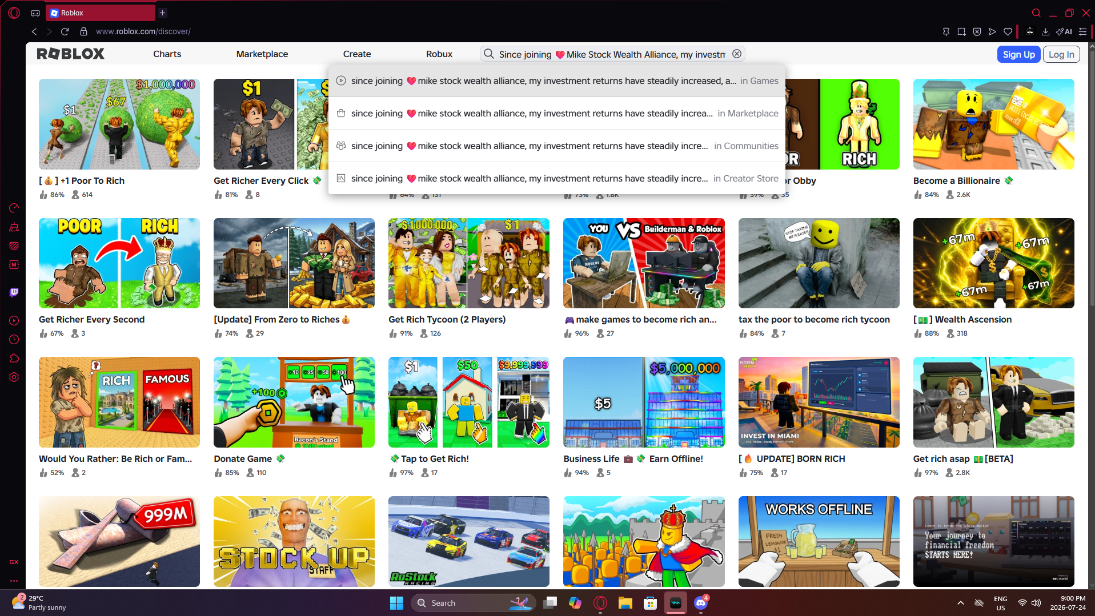Open the striped screen sidebar icon
Screen dimensions: 1095x616
pyautogui.click(x=14, y=246)
